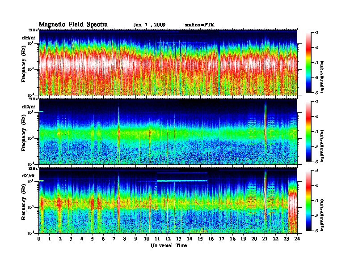Click the "-8" tick on the dZ/dt color bar
Image resolution: width=354 pixels, height=274 pixels.
click(316, 216)
